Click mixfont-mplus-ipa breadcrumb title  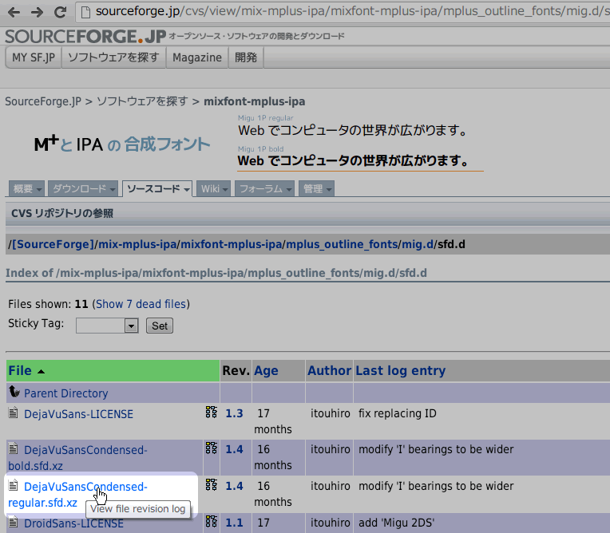click(255, 101)
